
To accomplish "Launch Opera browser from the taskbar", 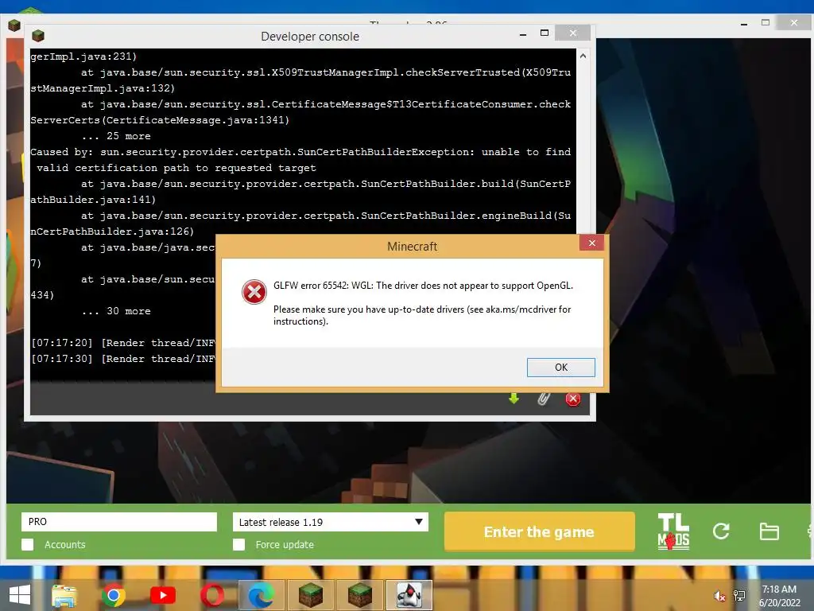I will point(211,595).
